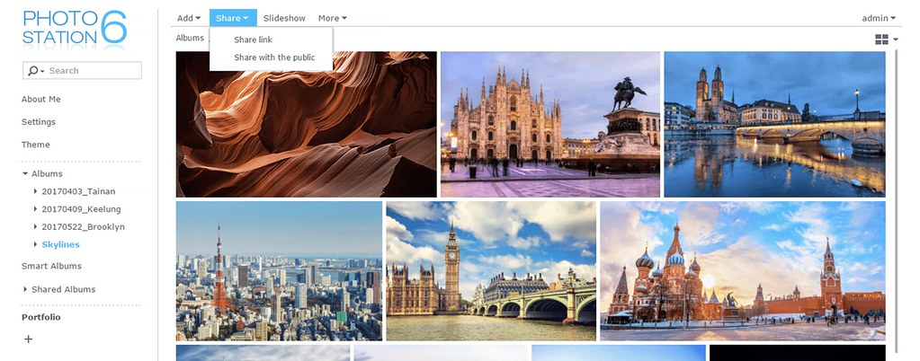Click the Photo Station 6 logo
The width and height of the screenshot is (920, 361).
coord(74,29)
